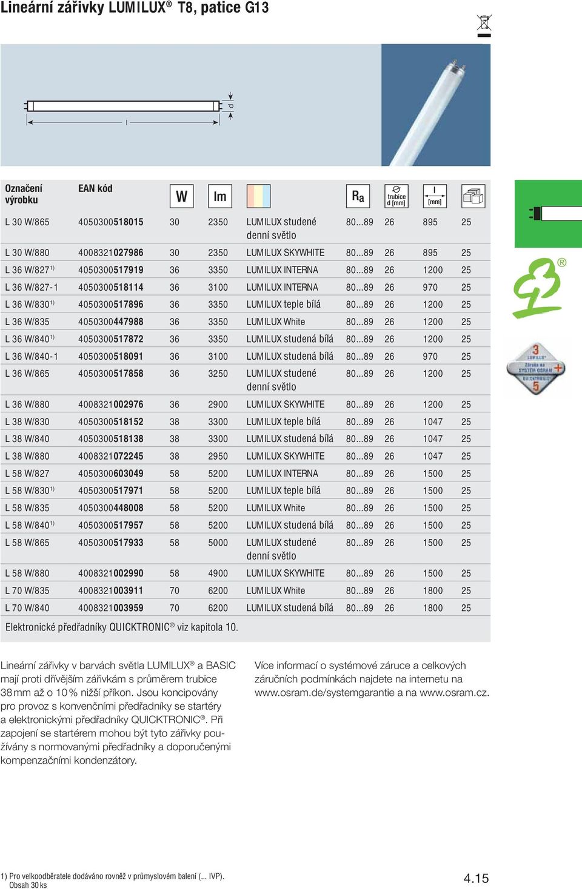Click length 1047 in the L 38 W/840 row
The height and width of the screenshot is (889, 582).
coord(433,439)
